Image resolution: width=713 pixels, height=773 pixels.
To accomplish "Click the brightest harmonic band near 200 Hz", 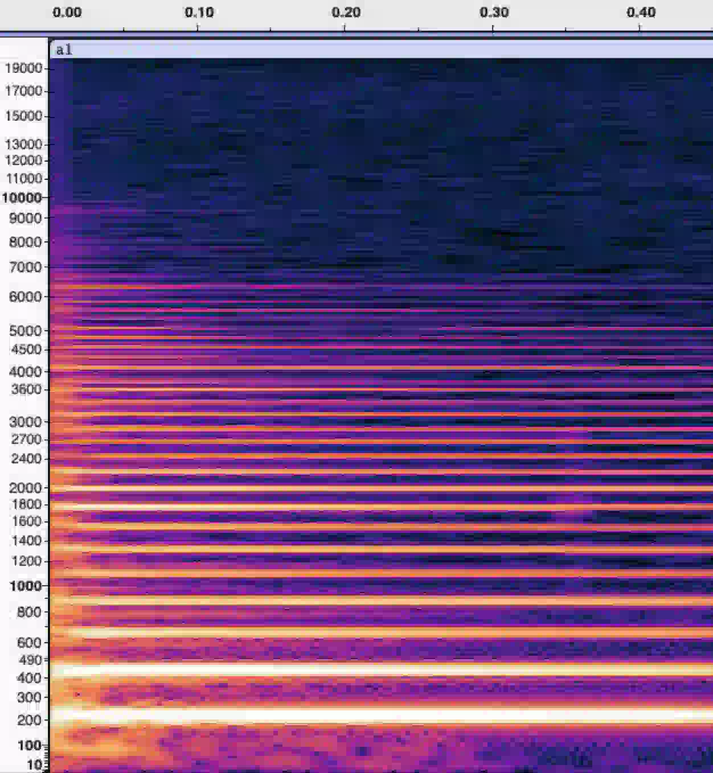I will point(382,715).
